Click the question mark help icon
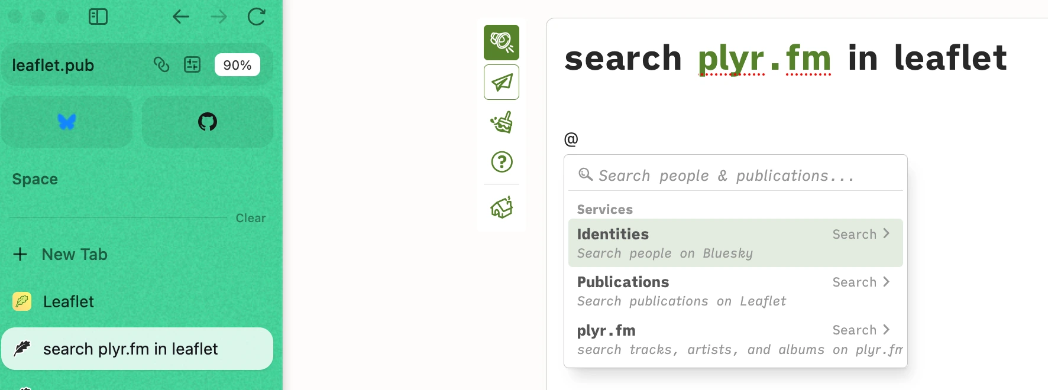Viewport: 1048px width, 390px height. 502,161
